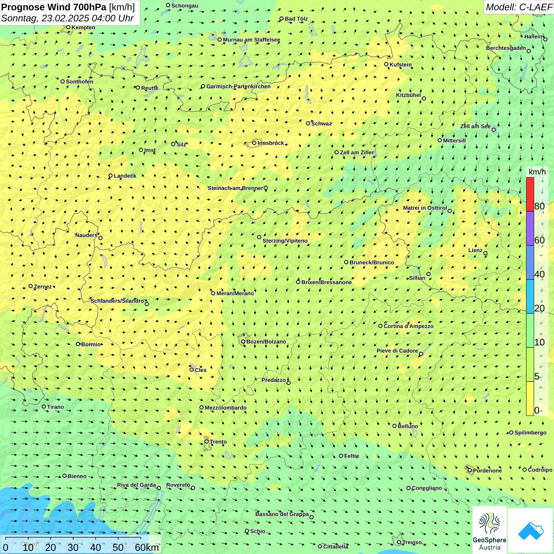Click the red 80 km/h legend segment

[x=530, y=194]
